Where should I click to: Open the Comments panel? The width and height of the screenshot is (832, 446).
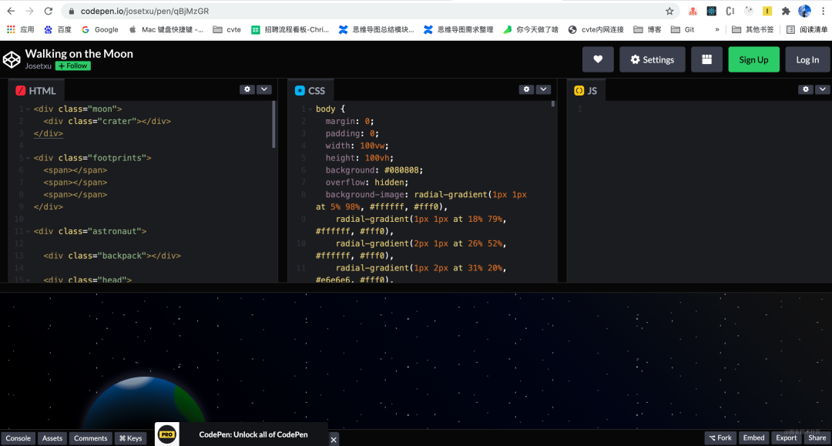90,438
